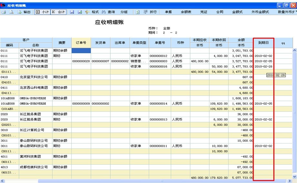Switch to 金额式 amount format
The image size is (297, 183).
pos(237,12)
